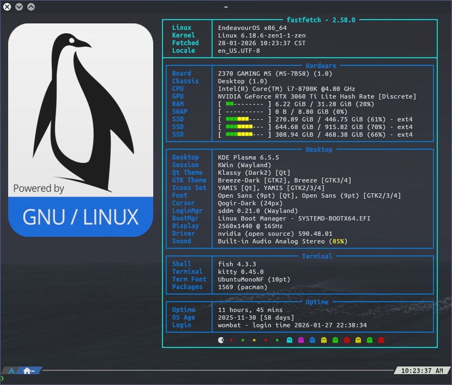
Task: Click the fastfetch - 2.58.0 header title
Action: (x=321, y=20)
